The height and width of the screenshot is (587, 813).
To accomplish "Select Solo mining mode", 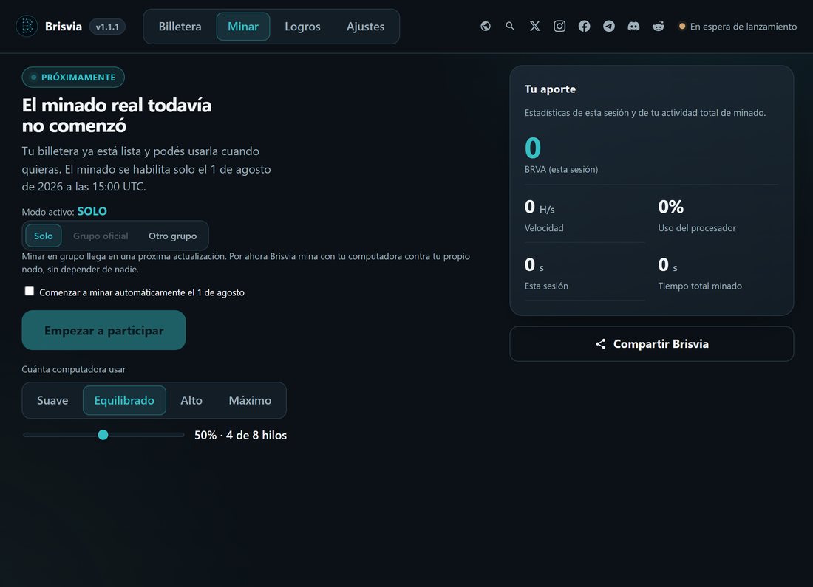I will coord(44,236).
